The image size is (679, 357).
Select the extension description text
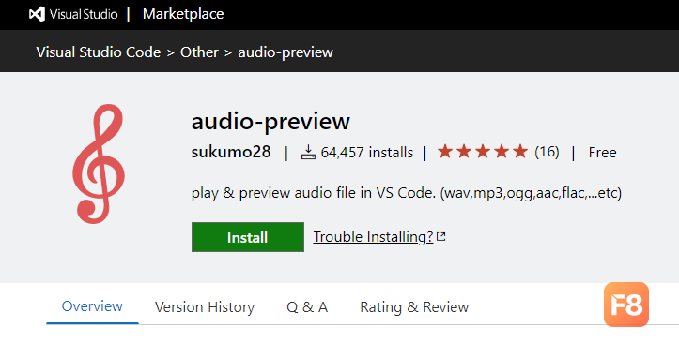(407, 193)
